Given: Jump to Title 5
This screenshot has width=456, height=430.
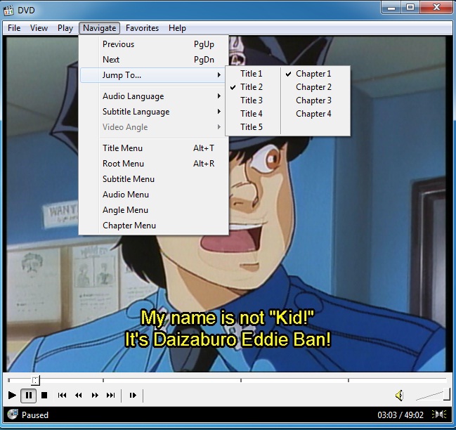Looking at the screenshot, I should click(x=252, y=127).
